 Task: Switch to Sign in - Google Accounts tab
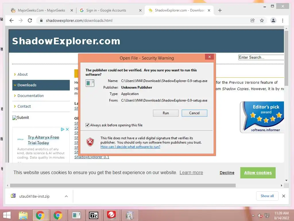110,10
